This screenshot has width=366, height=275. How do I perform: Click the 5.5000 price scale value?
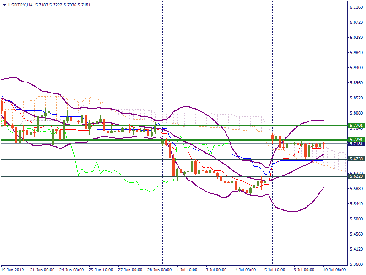[356, 219]
